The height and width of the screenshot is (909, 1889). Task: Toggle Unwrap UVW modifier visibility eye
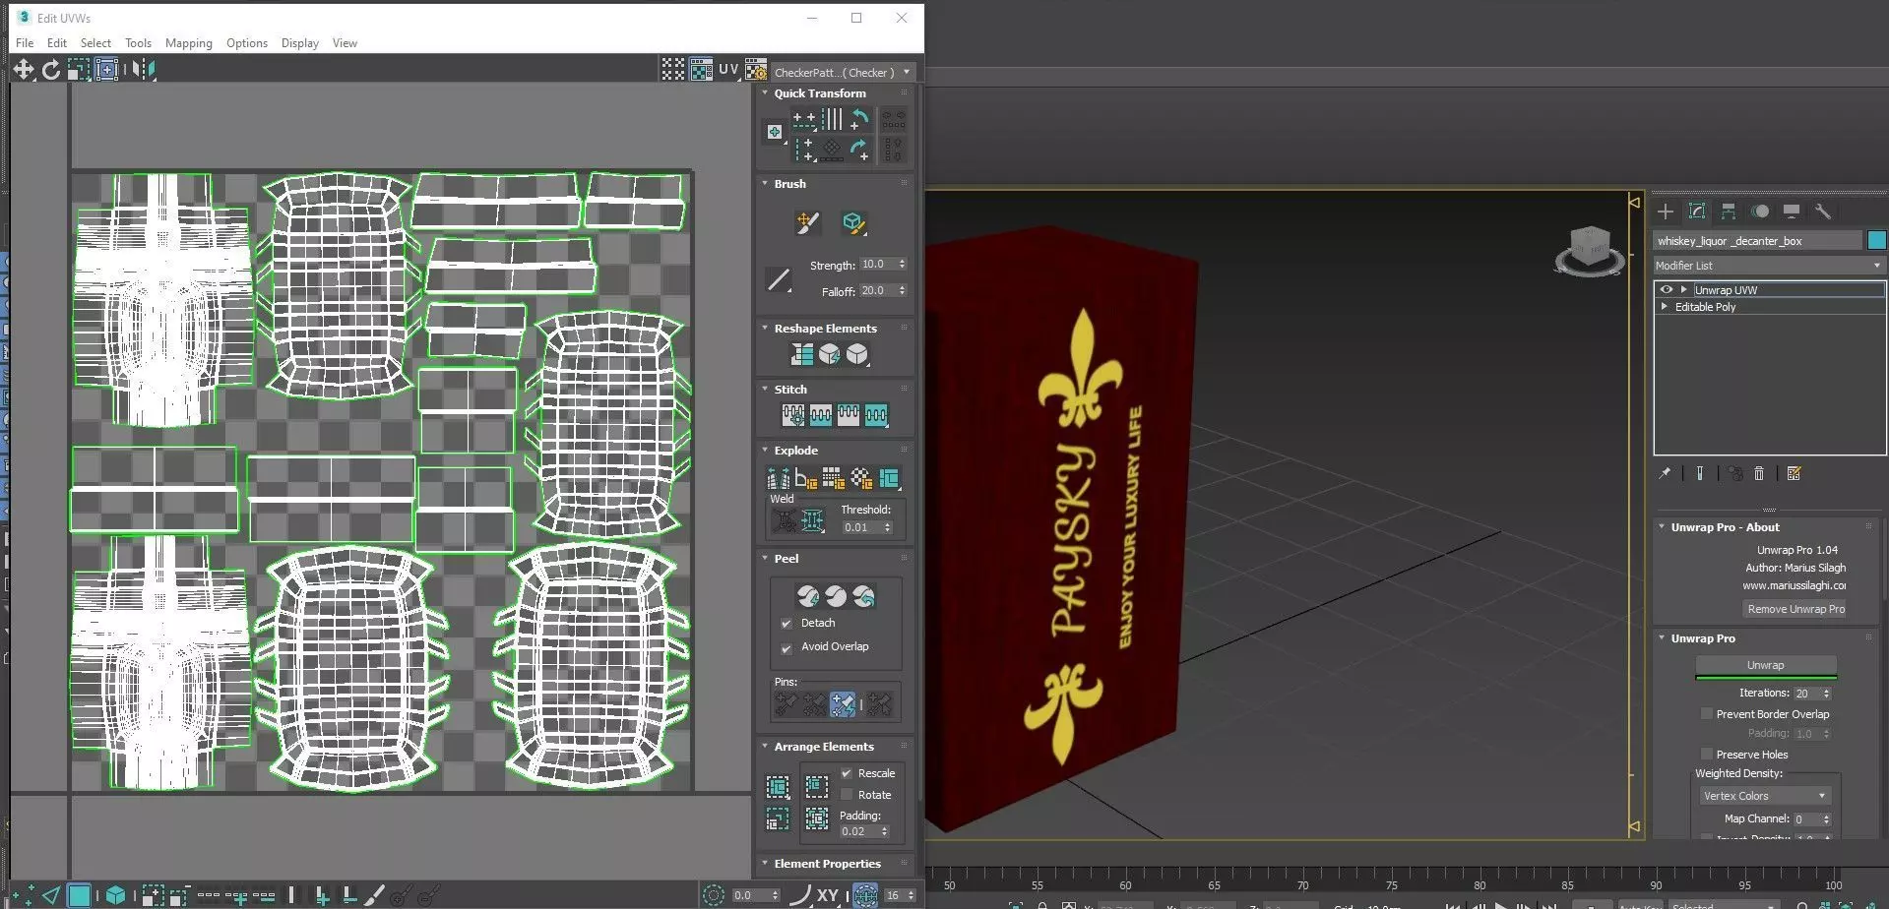pyautogui.click(x=1666, y=290)
